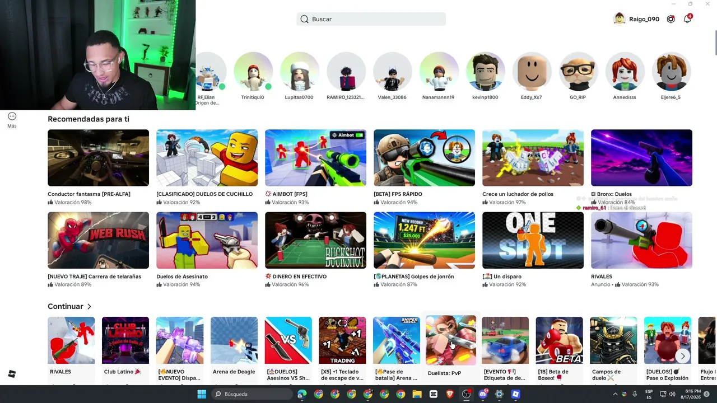
Task: Click the Buscar search field
Action: (371, 19)
